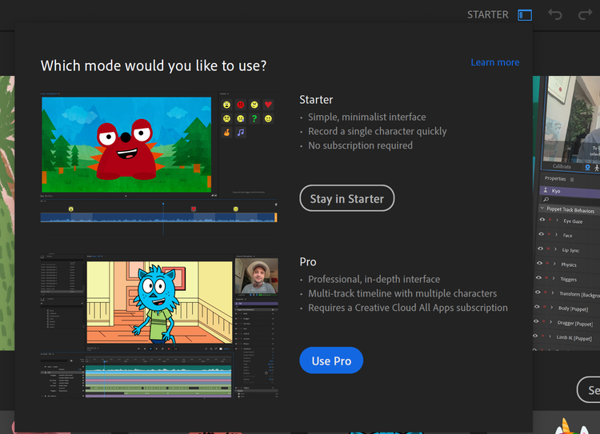Screen dimensions: 600x434
Task: Collapse the Puppet Track Behaviors section
Action: tap(542, 209)
